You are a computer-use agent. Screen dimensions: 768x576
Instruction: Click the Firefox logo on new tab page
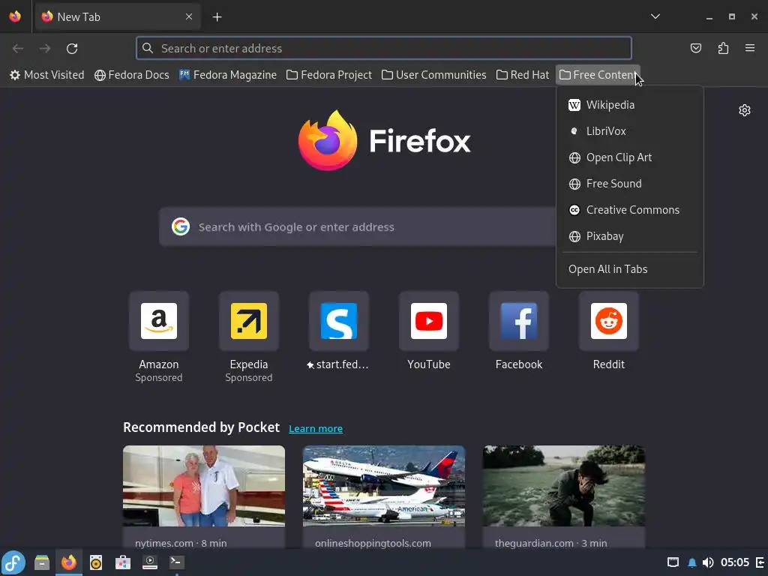(384, 140)
